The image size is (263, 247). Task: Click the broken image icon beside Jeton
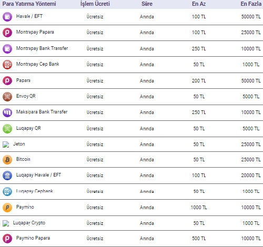[6, 145]
